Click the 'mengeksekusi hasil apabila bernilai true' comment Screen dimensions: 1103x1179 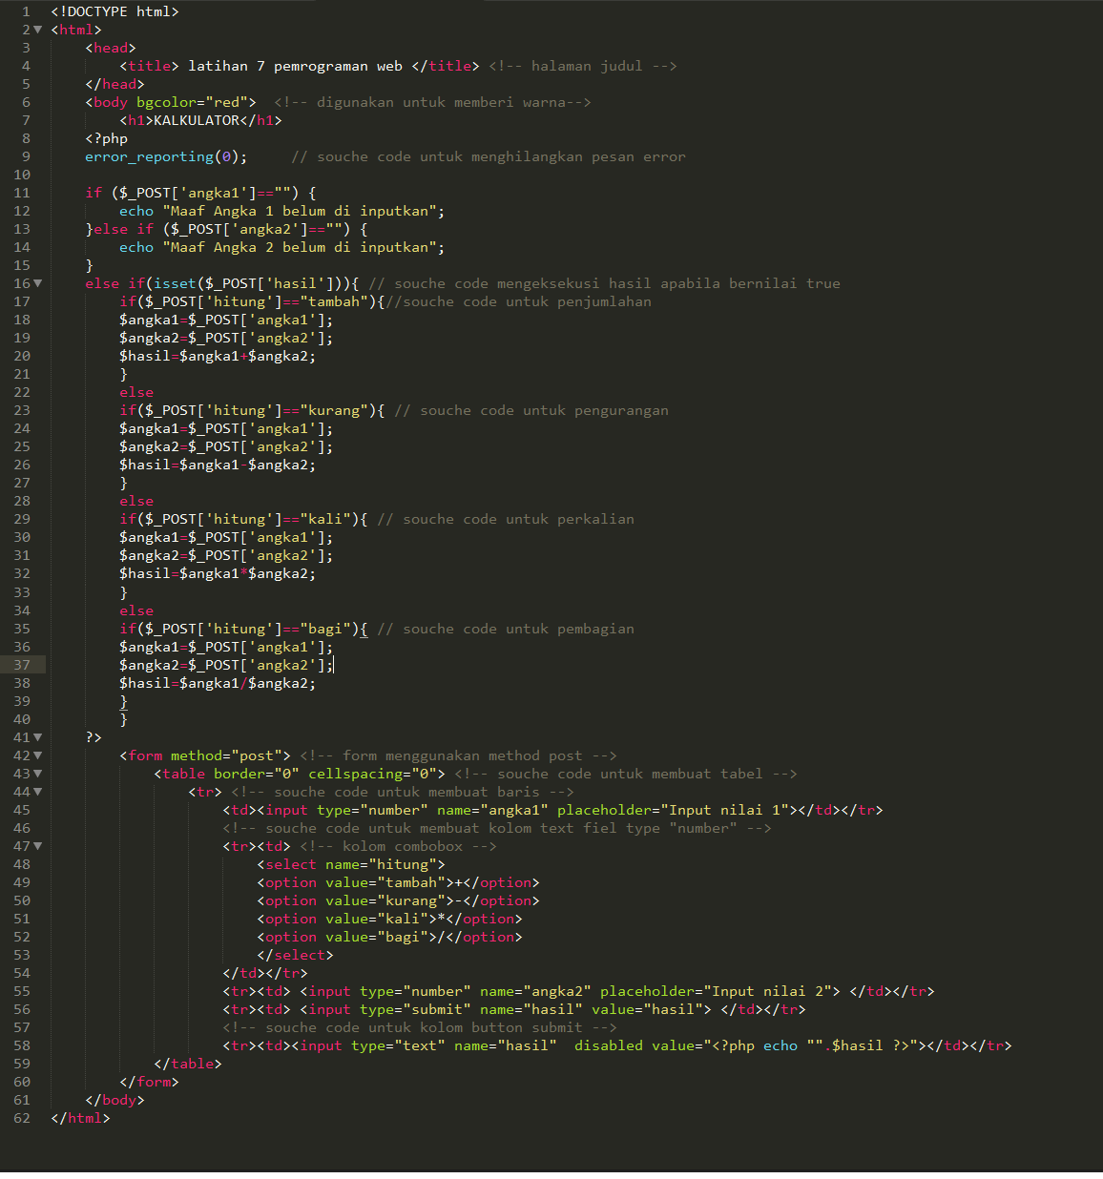click(x=669, y=283)
